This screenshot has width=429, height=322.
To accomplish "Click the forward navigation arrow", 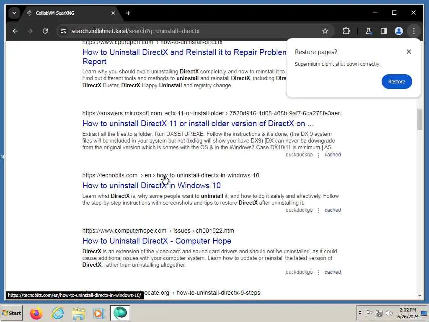I will (x=30, y=31).
